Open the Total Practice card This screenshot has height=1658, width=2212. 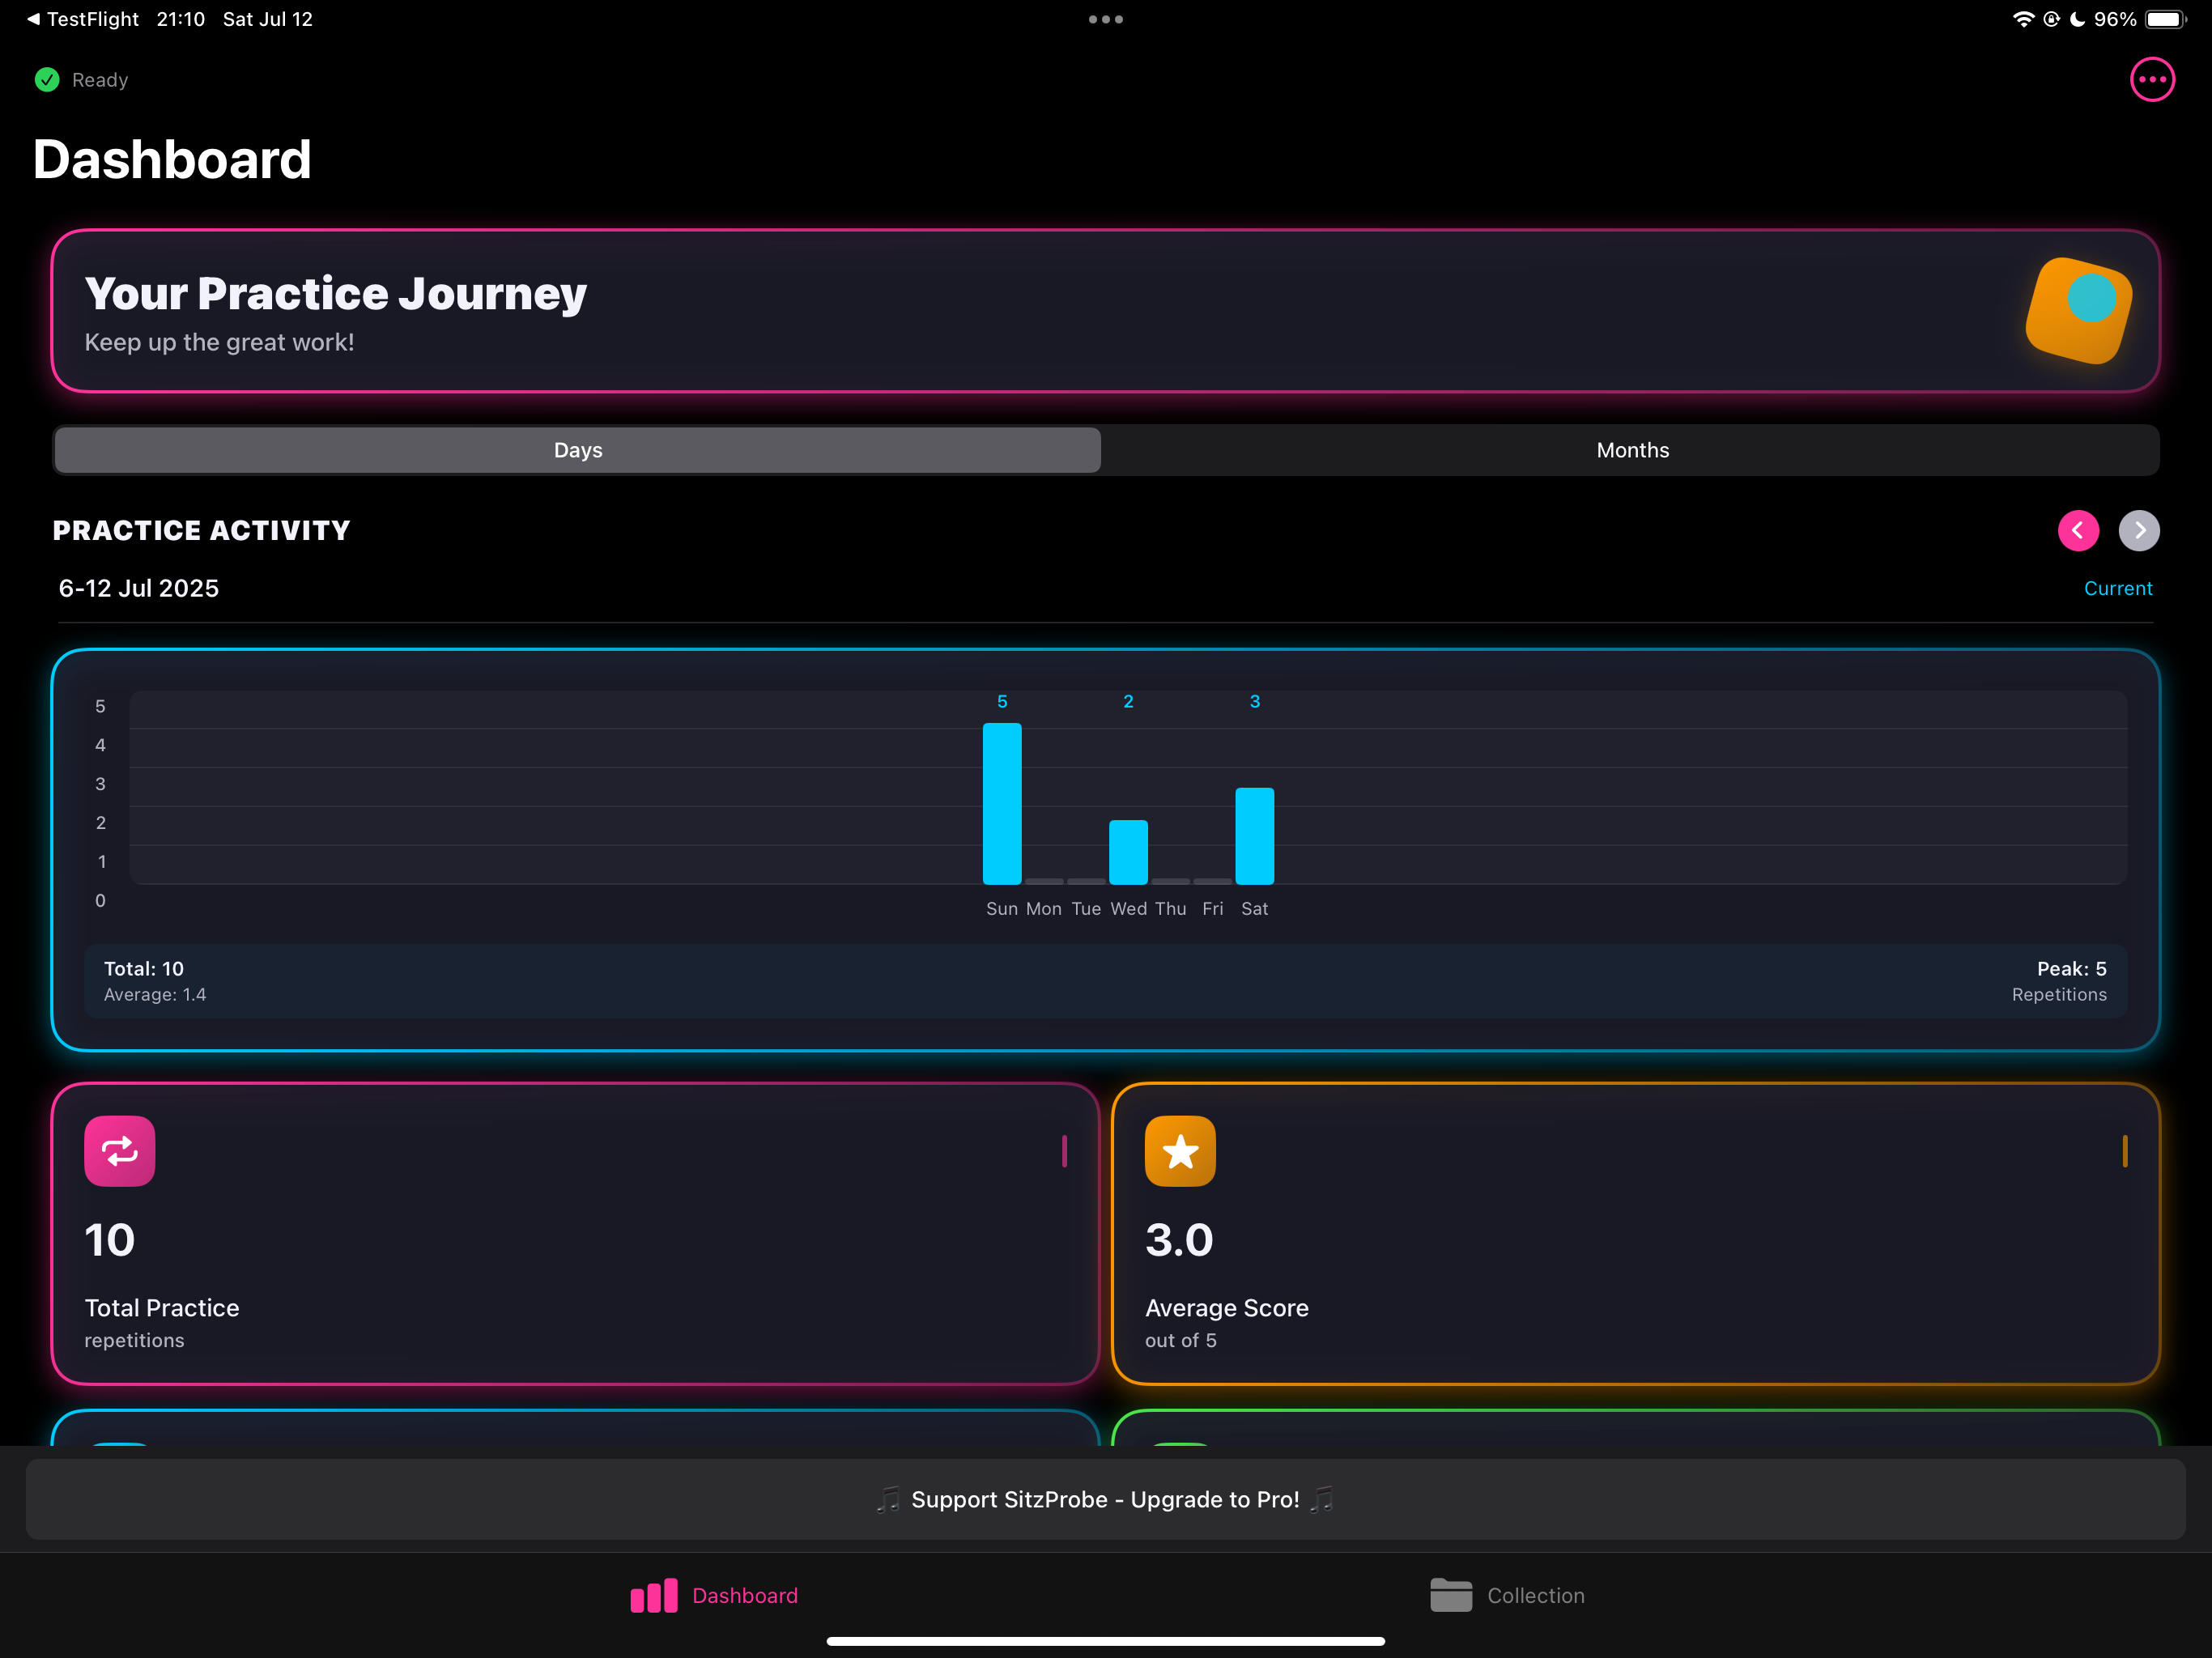[576, 1234]
